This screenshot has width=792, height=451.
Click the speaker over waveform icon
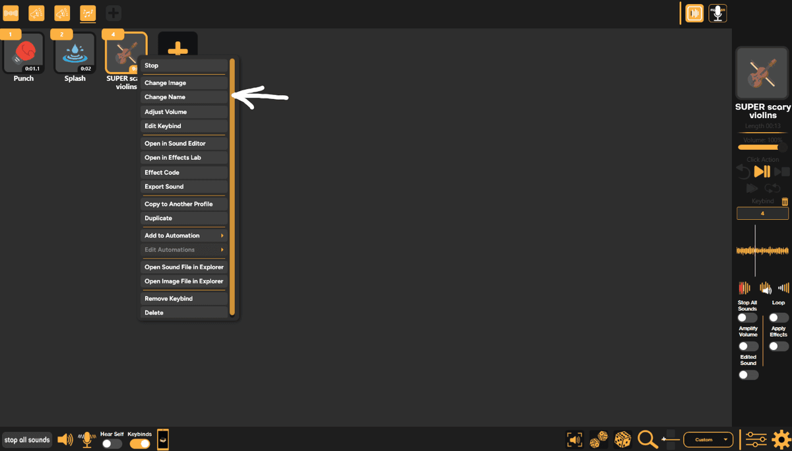(x=765, y=288)
